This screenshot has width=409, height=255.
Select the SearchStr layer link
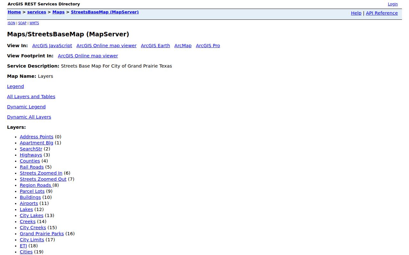(x=31, y=149)
